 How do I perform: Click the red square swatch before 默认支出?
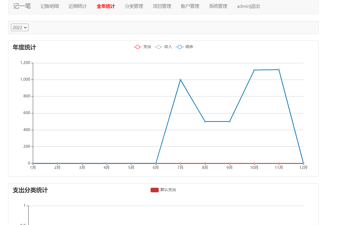154,190
